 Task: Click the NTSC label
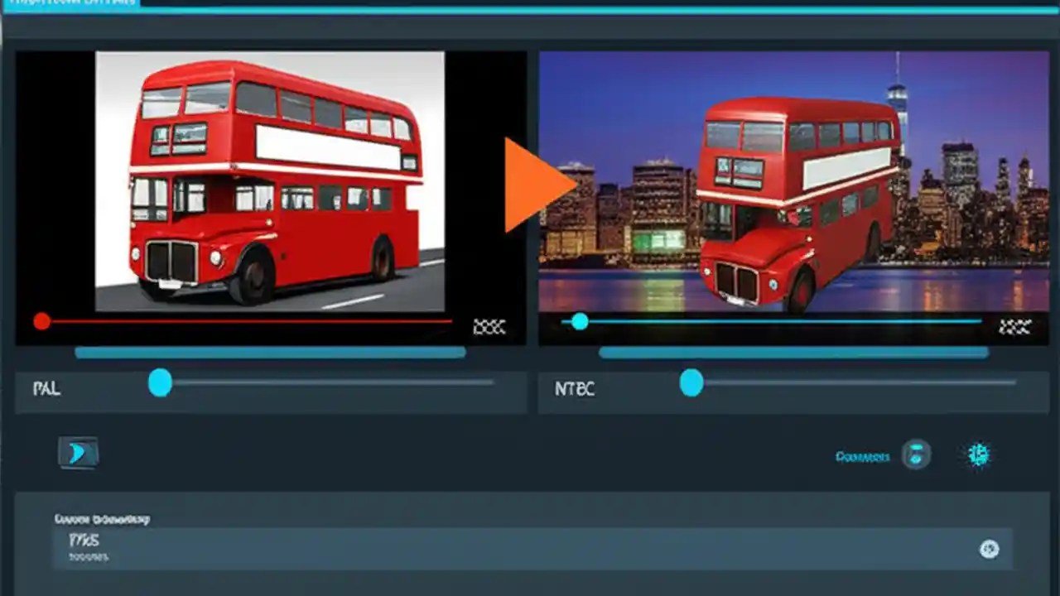click(x=576, y=389)
